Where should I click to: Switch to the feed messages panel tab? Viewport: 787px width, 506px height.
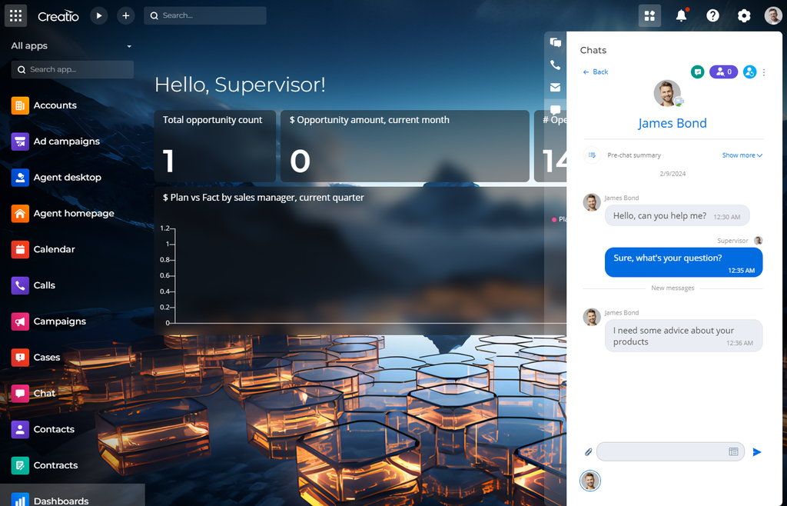tap(555, 109)
